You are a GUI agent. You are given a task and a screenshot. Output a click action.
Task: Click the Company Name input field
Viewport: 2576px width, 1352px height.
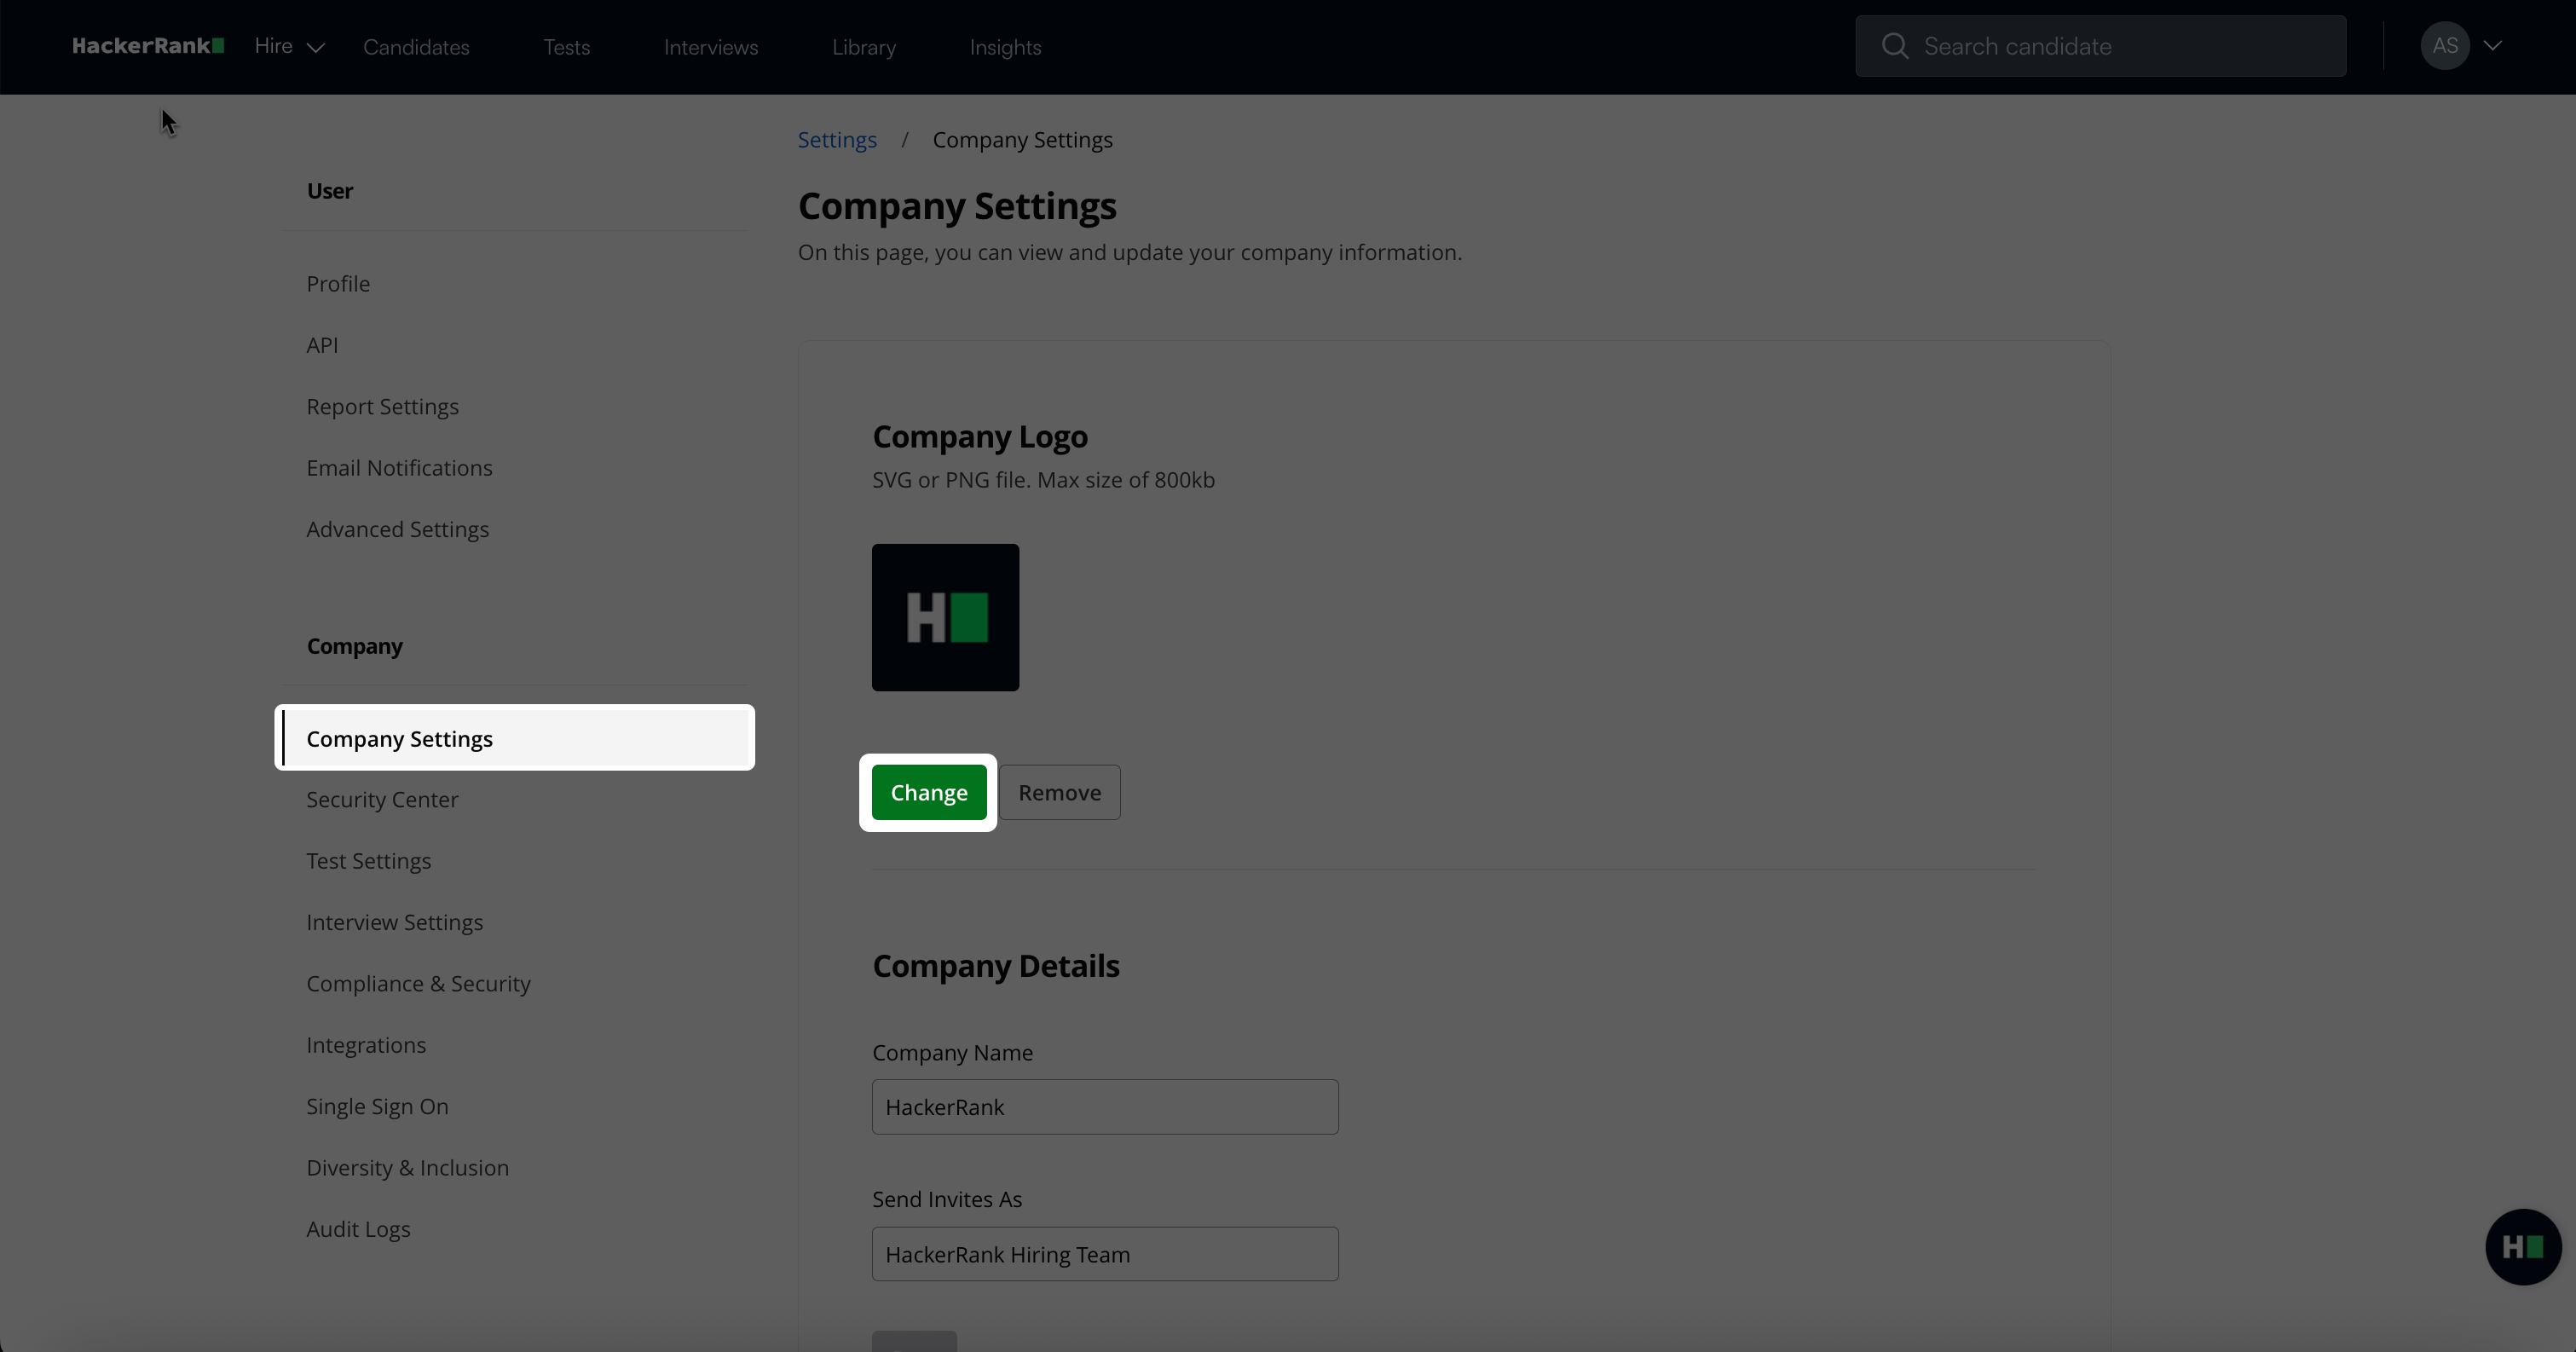pyautogui.click(x=1105, y=1107)
